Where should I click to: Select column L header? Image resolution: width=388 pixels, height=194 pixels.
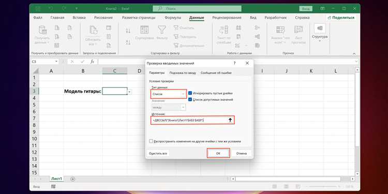point(336,71)
